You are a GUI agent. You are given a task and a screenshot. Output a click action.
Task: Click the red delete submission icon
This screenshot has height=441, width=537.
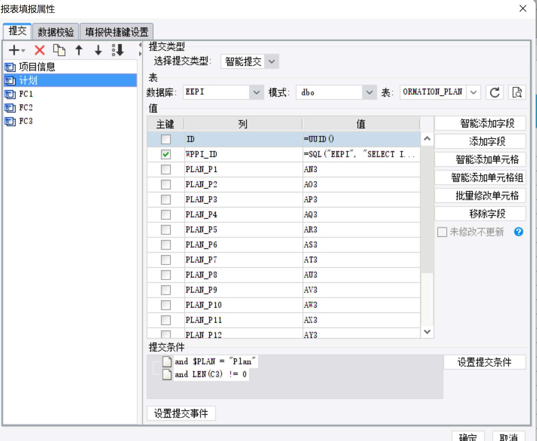click(39, 50)
